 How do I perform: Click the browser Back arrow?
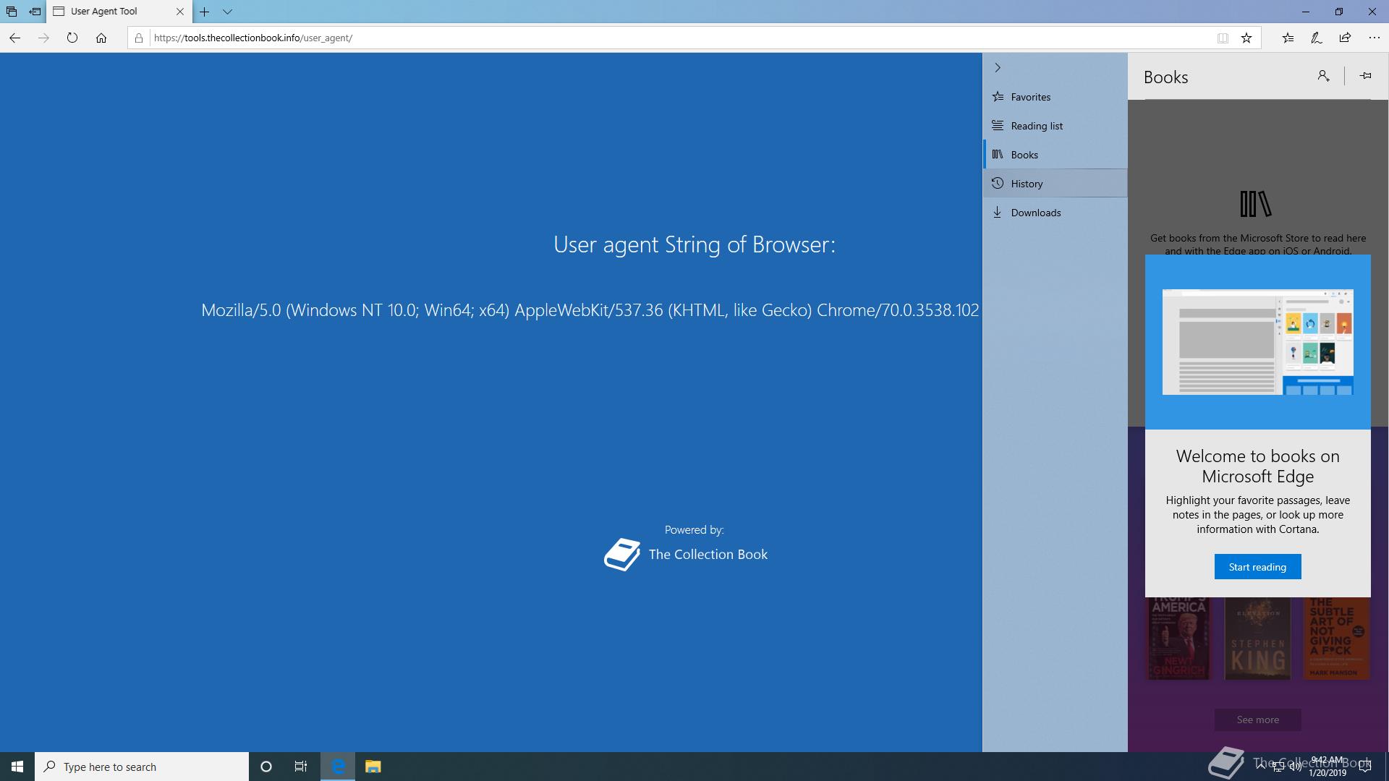[14, 38]
